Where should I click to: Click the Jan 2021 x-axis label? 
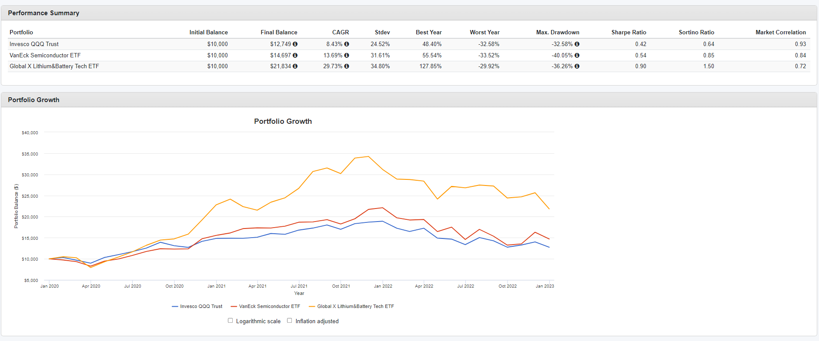(216, 286)
